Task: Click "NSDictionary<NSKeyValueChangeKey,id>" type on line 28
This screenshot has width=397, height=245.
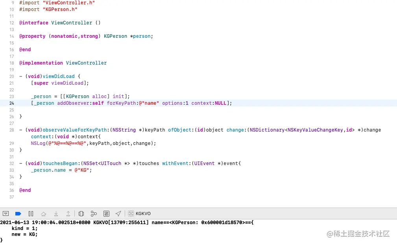Action: pos(302,130)
